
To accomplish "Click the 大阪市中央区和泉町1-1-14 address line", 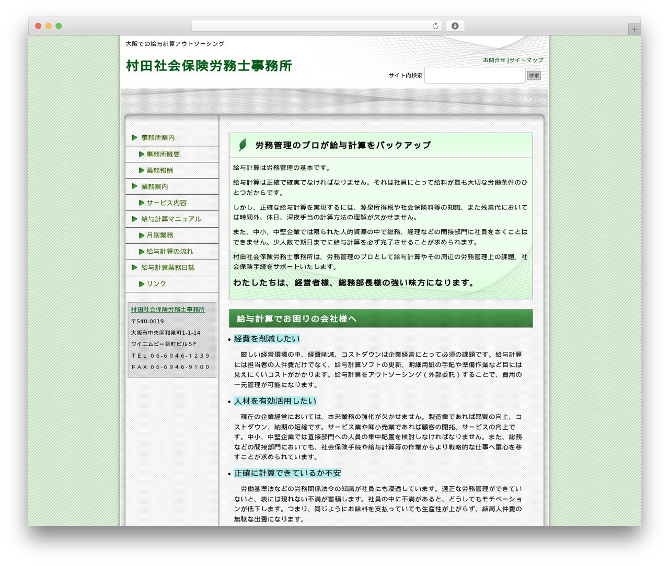I will [166, 333].
